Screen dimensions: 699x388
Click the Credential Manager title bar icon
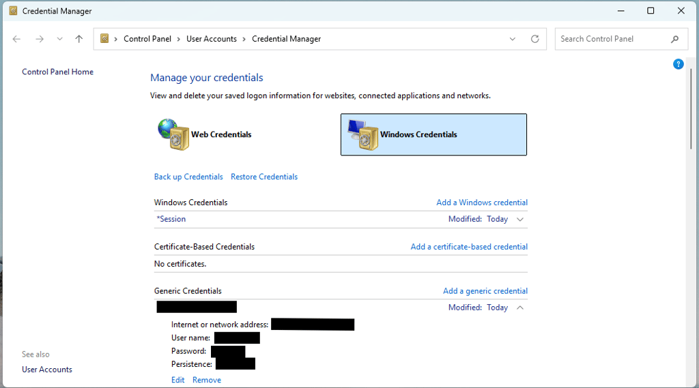[14, 11]
